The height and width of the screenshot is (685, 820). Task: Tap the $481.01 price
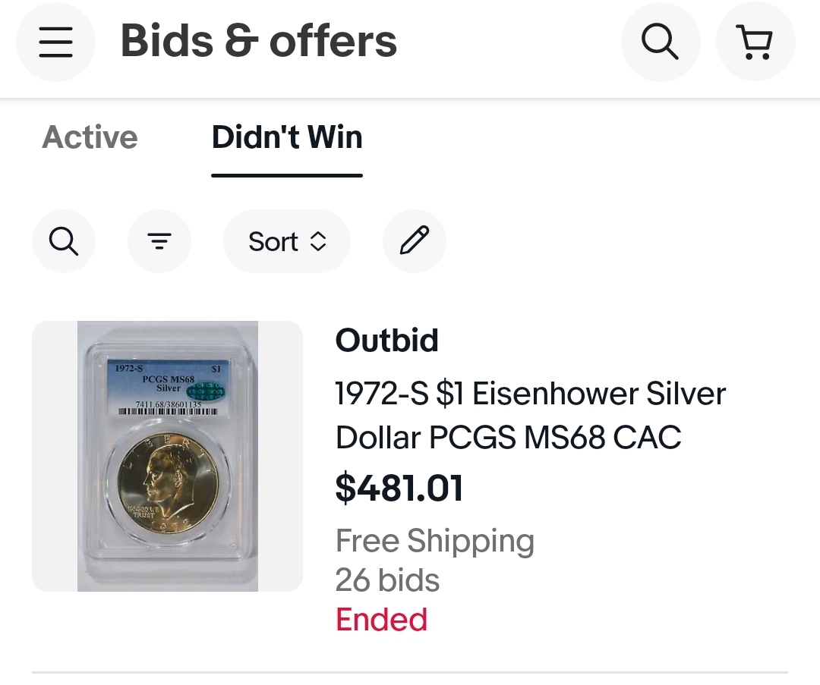399,488
